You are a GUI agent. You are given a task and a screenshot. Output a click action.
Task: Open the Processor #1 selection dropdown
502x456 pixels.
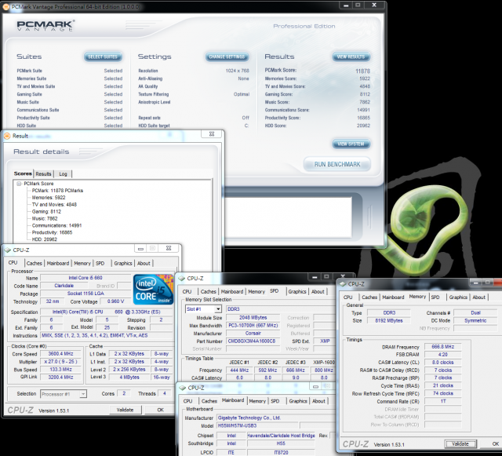[83, 394]
